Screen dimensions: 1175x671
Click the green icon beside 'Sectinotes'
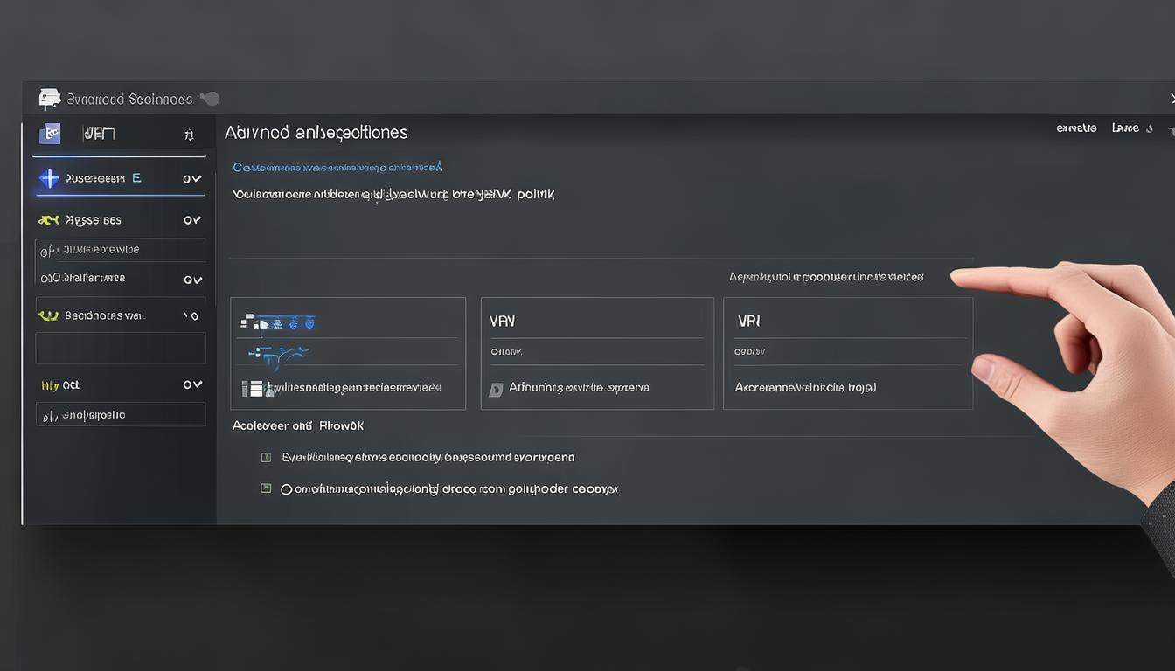(x=48, y=315)
